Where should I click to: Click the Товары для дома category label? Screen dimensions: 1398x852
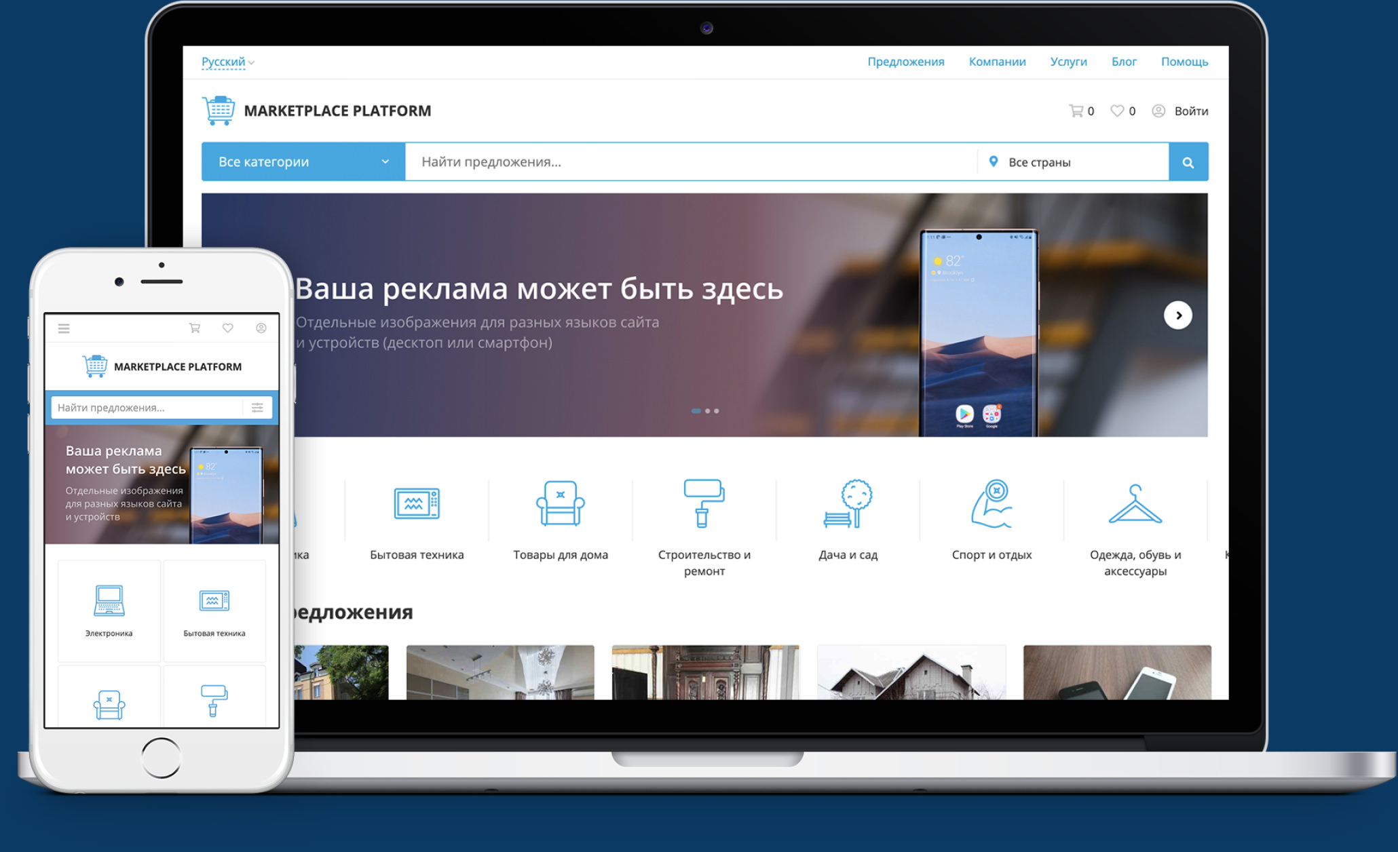tap(561, 555)
